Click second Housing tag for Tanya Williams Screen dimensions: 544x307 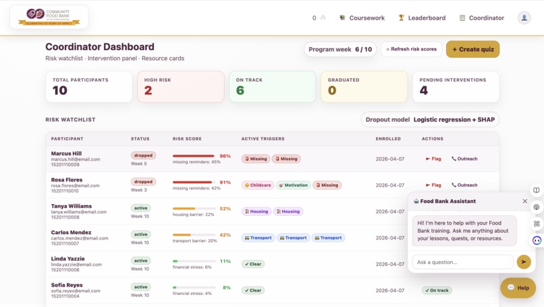tap(288, 212)
